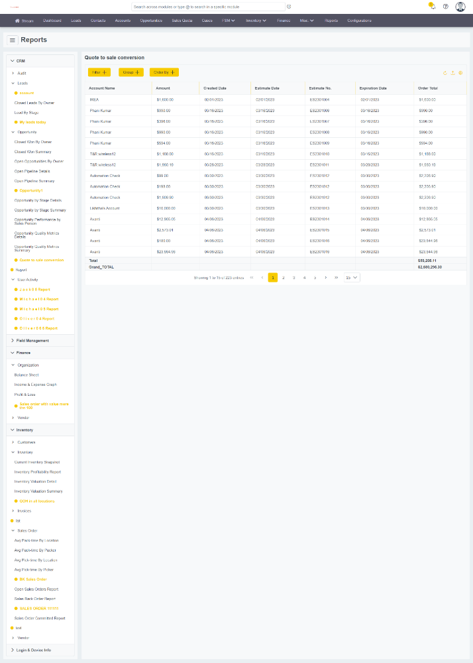Viewport: 473px width, 663px height.
Task: Go to the Stream home page
Action: 25,21
